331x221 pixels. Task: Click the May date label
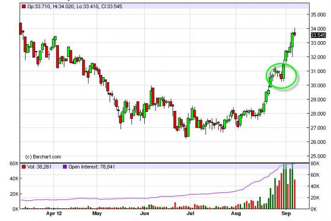(97, 213)
